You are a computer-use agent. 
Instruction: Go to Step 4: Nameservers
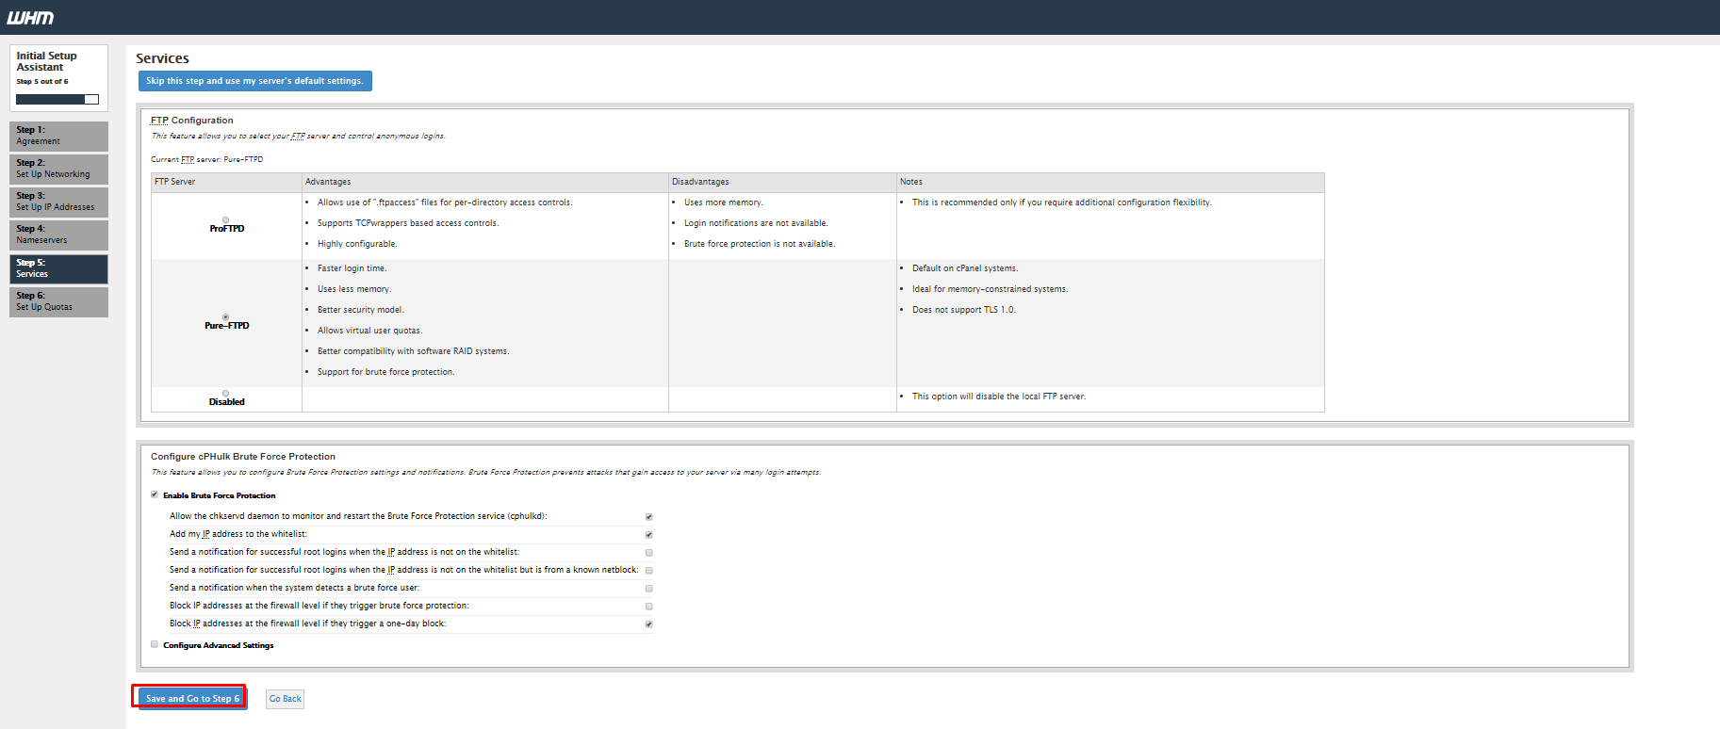click(x=58, y=235)
